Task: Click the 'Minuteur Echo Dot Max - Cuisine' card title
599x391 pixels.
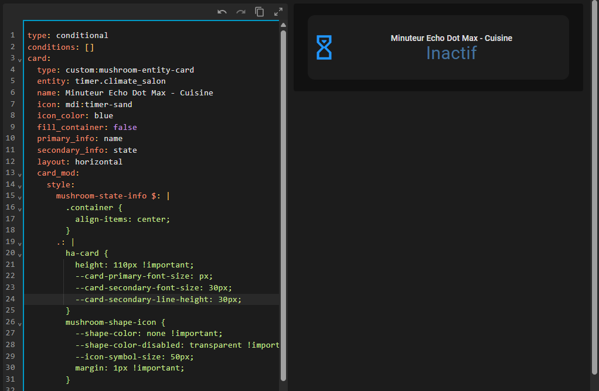Action: [x=451, y=38]
